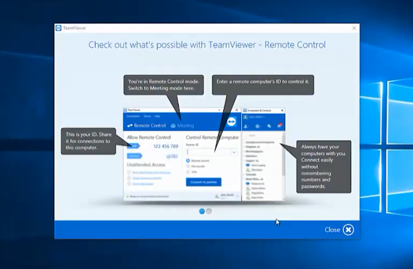Click the Close button at bottom right
The image size is (413, 269).
pos(339,230)
